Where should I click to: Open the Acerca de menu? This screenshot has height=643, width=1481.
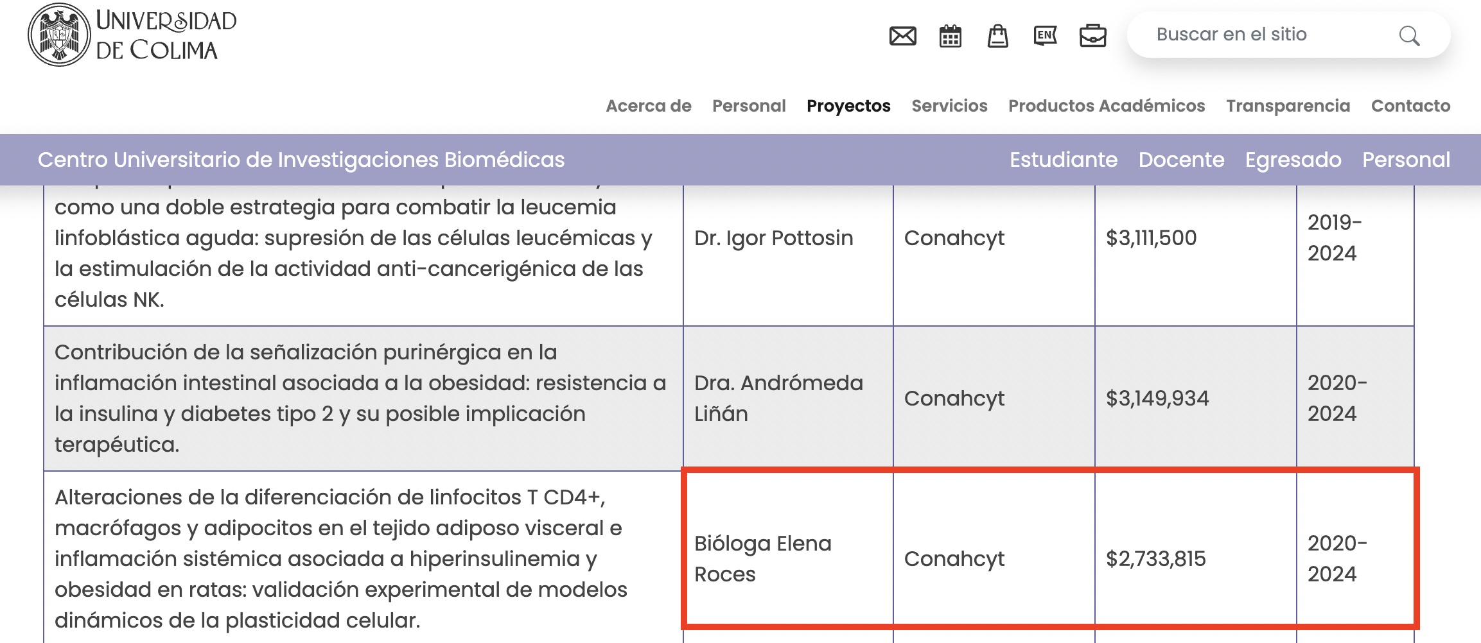pyautogui.click(x=648, y=106)
